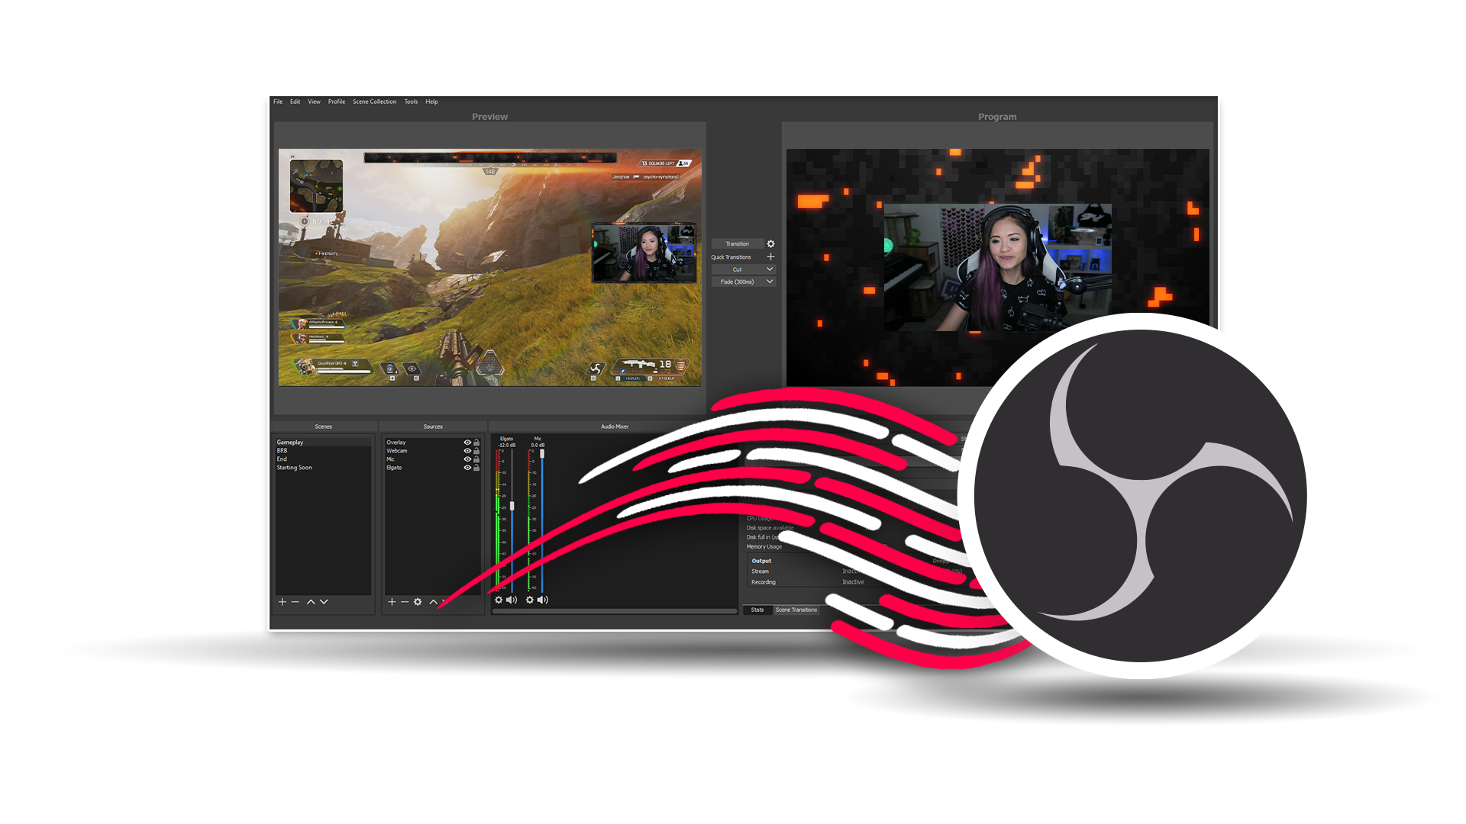The height and width of the screenshot is (824, 1466).
Task: Open the Tools menu
Action: point(411,101)
